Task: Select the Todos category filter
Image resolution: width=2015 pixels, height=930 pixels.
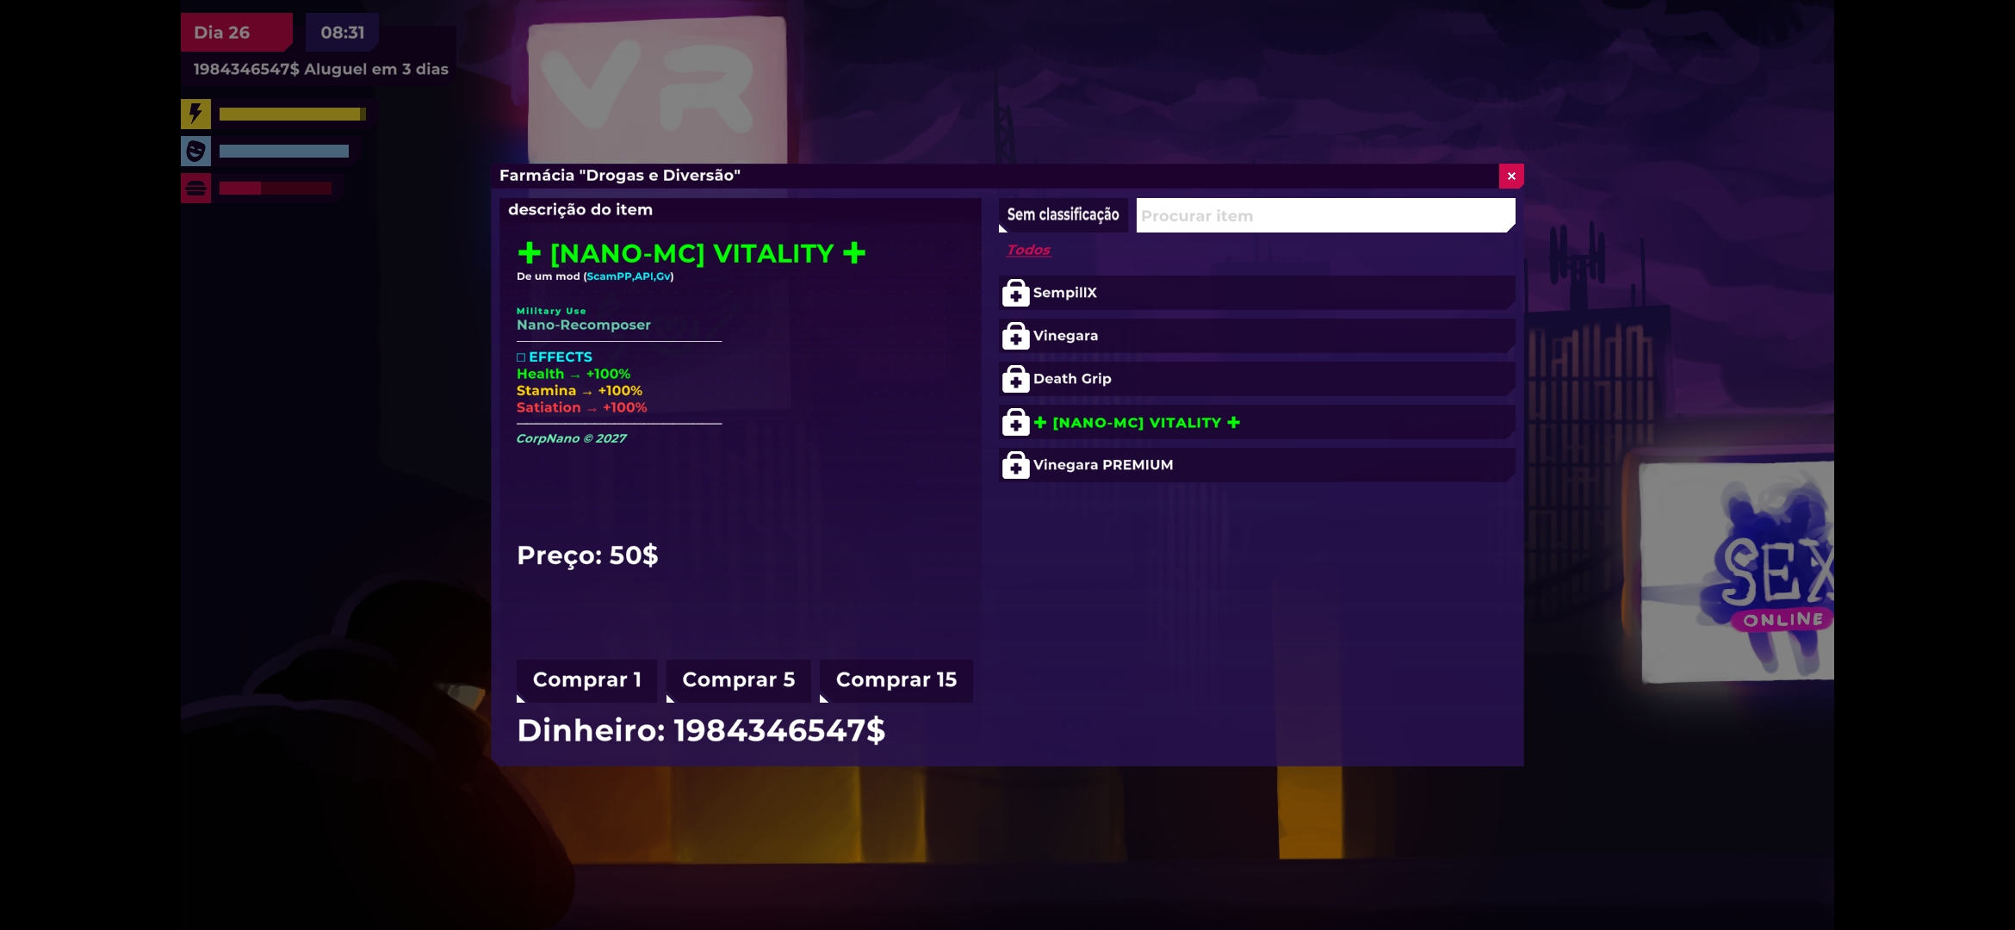Action: (x=1028, y=250)
